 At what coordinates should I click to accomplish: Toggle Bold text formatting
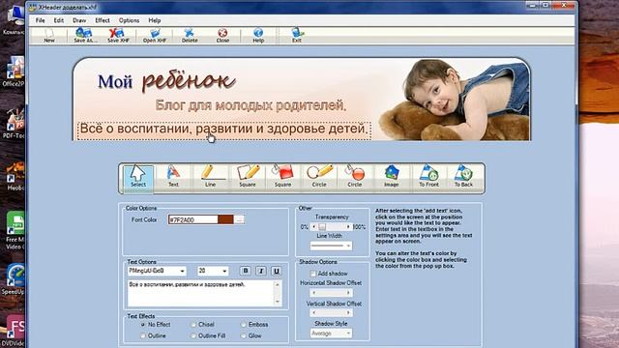[x=245, y=271]
